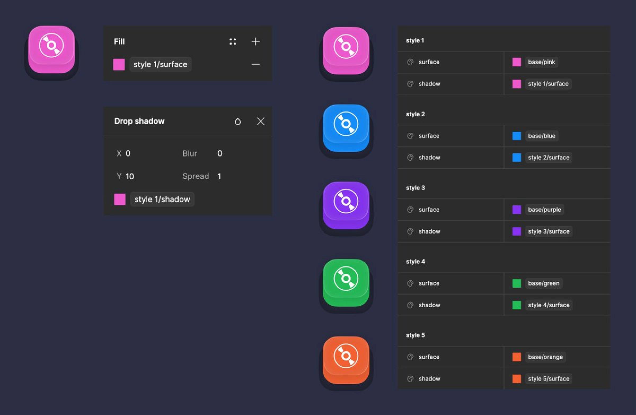The width and height of the screenshot is (636, 415).
Task: Select the pink disc button next to style 1
Action: click(x=346, y=51)
